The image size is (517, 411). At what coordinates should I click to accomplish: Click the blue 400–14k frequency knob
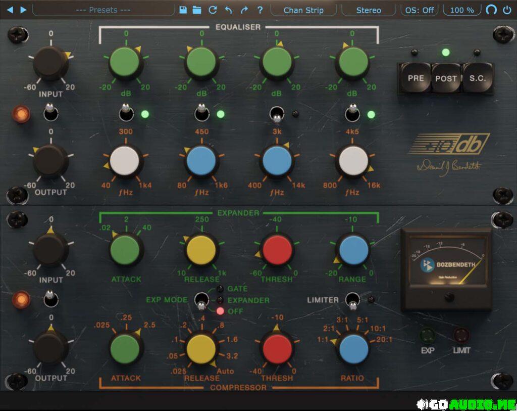click(277, 161)
